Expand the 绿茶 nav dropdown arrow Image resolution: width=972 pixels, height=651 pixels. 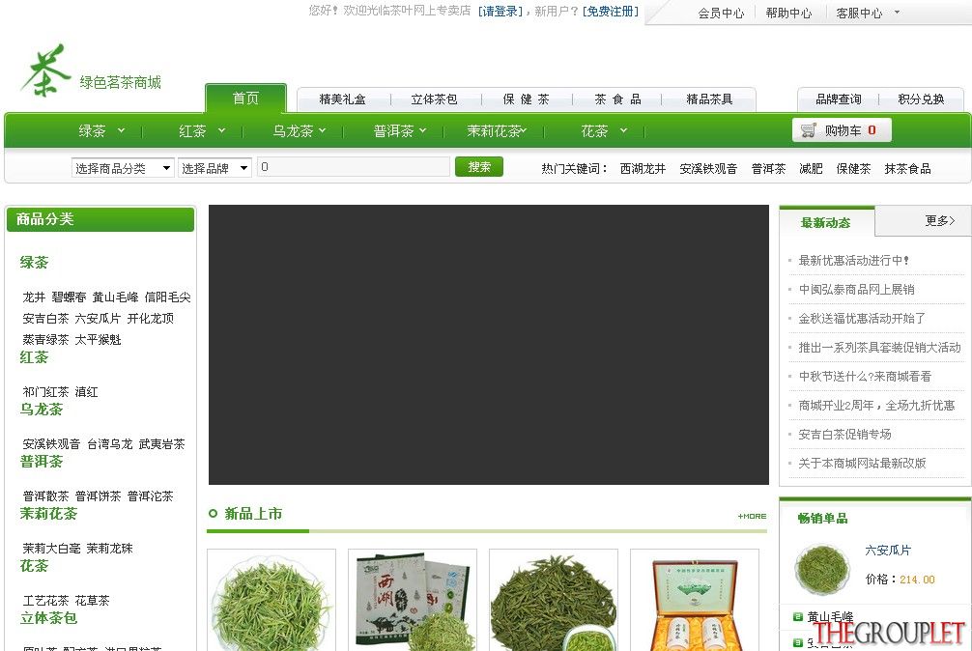click(x=122, y=130)
